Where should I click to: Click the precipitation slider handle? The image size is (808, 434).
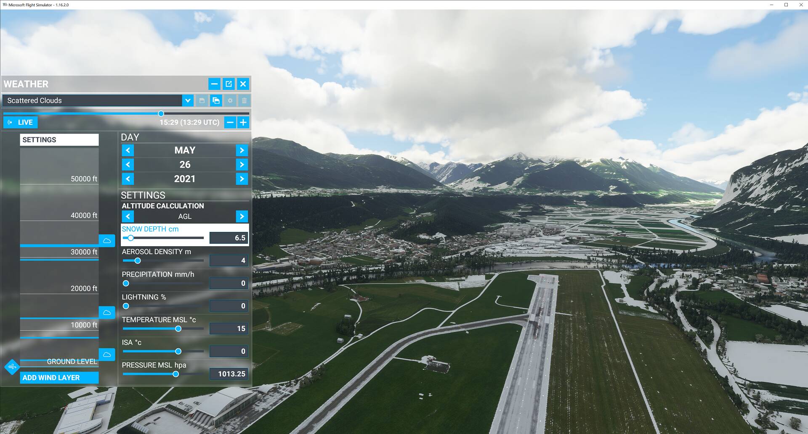(x=126, y=284)
